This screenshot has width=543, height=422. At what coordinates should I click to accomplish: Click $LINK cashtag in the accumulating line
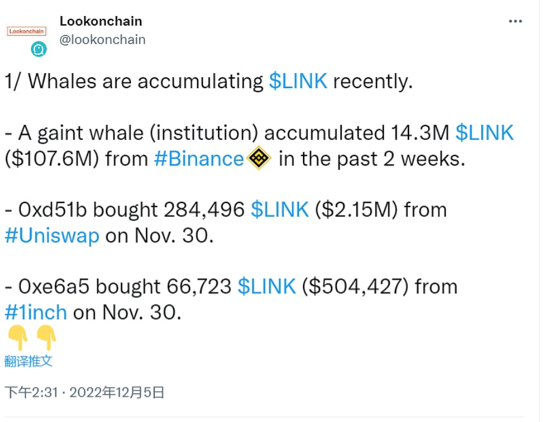click(298, 82)
